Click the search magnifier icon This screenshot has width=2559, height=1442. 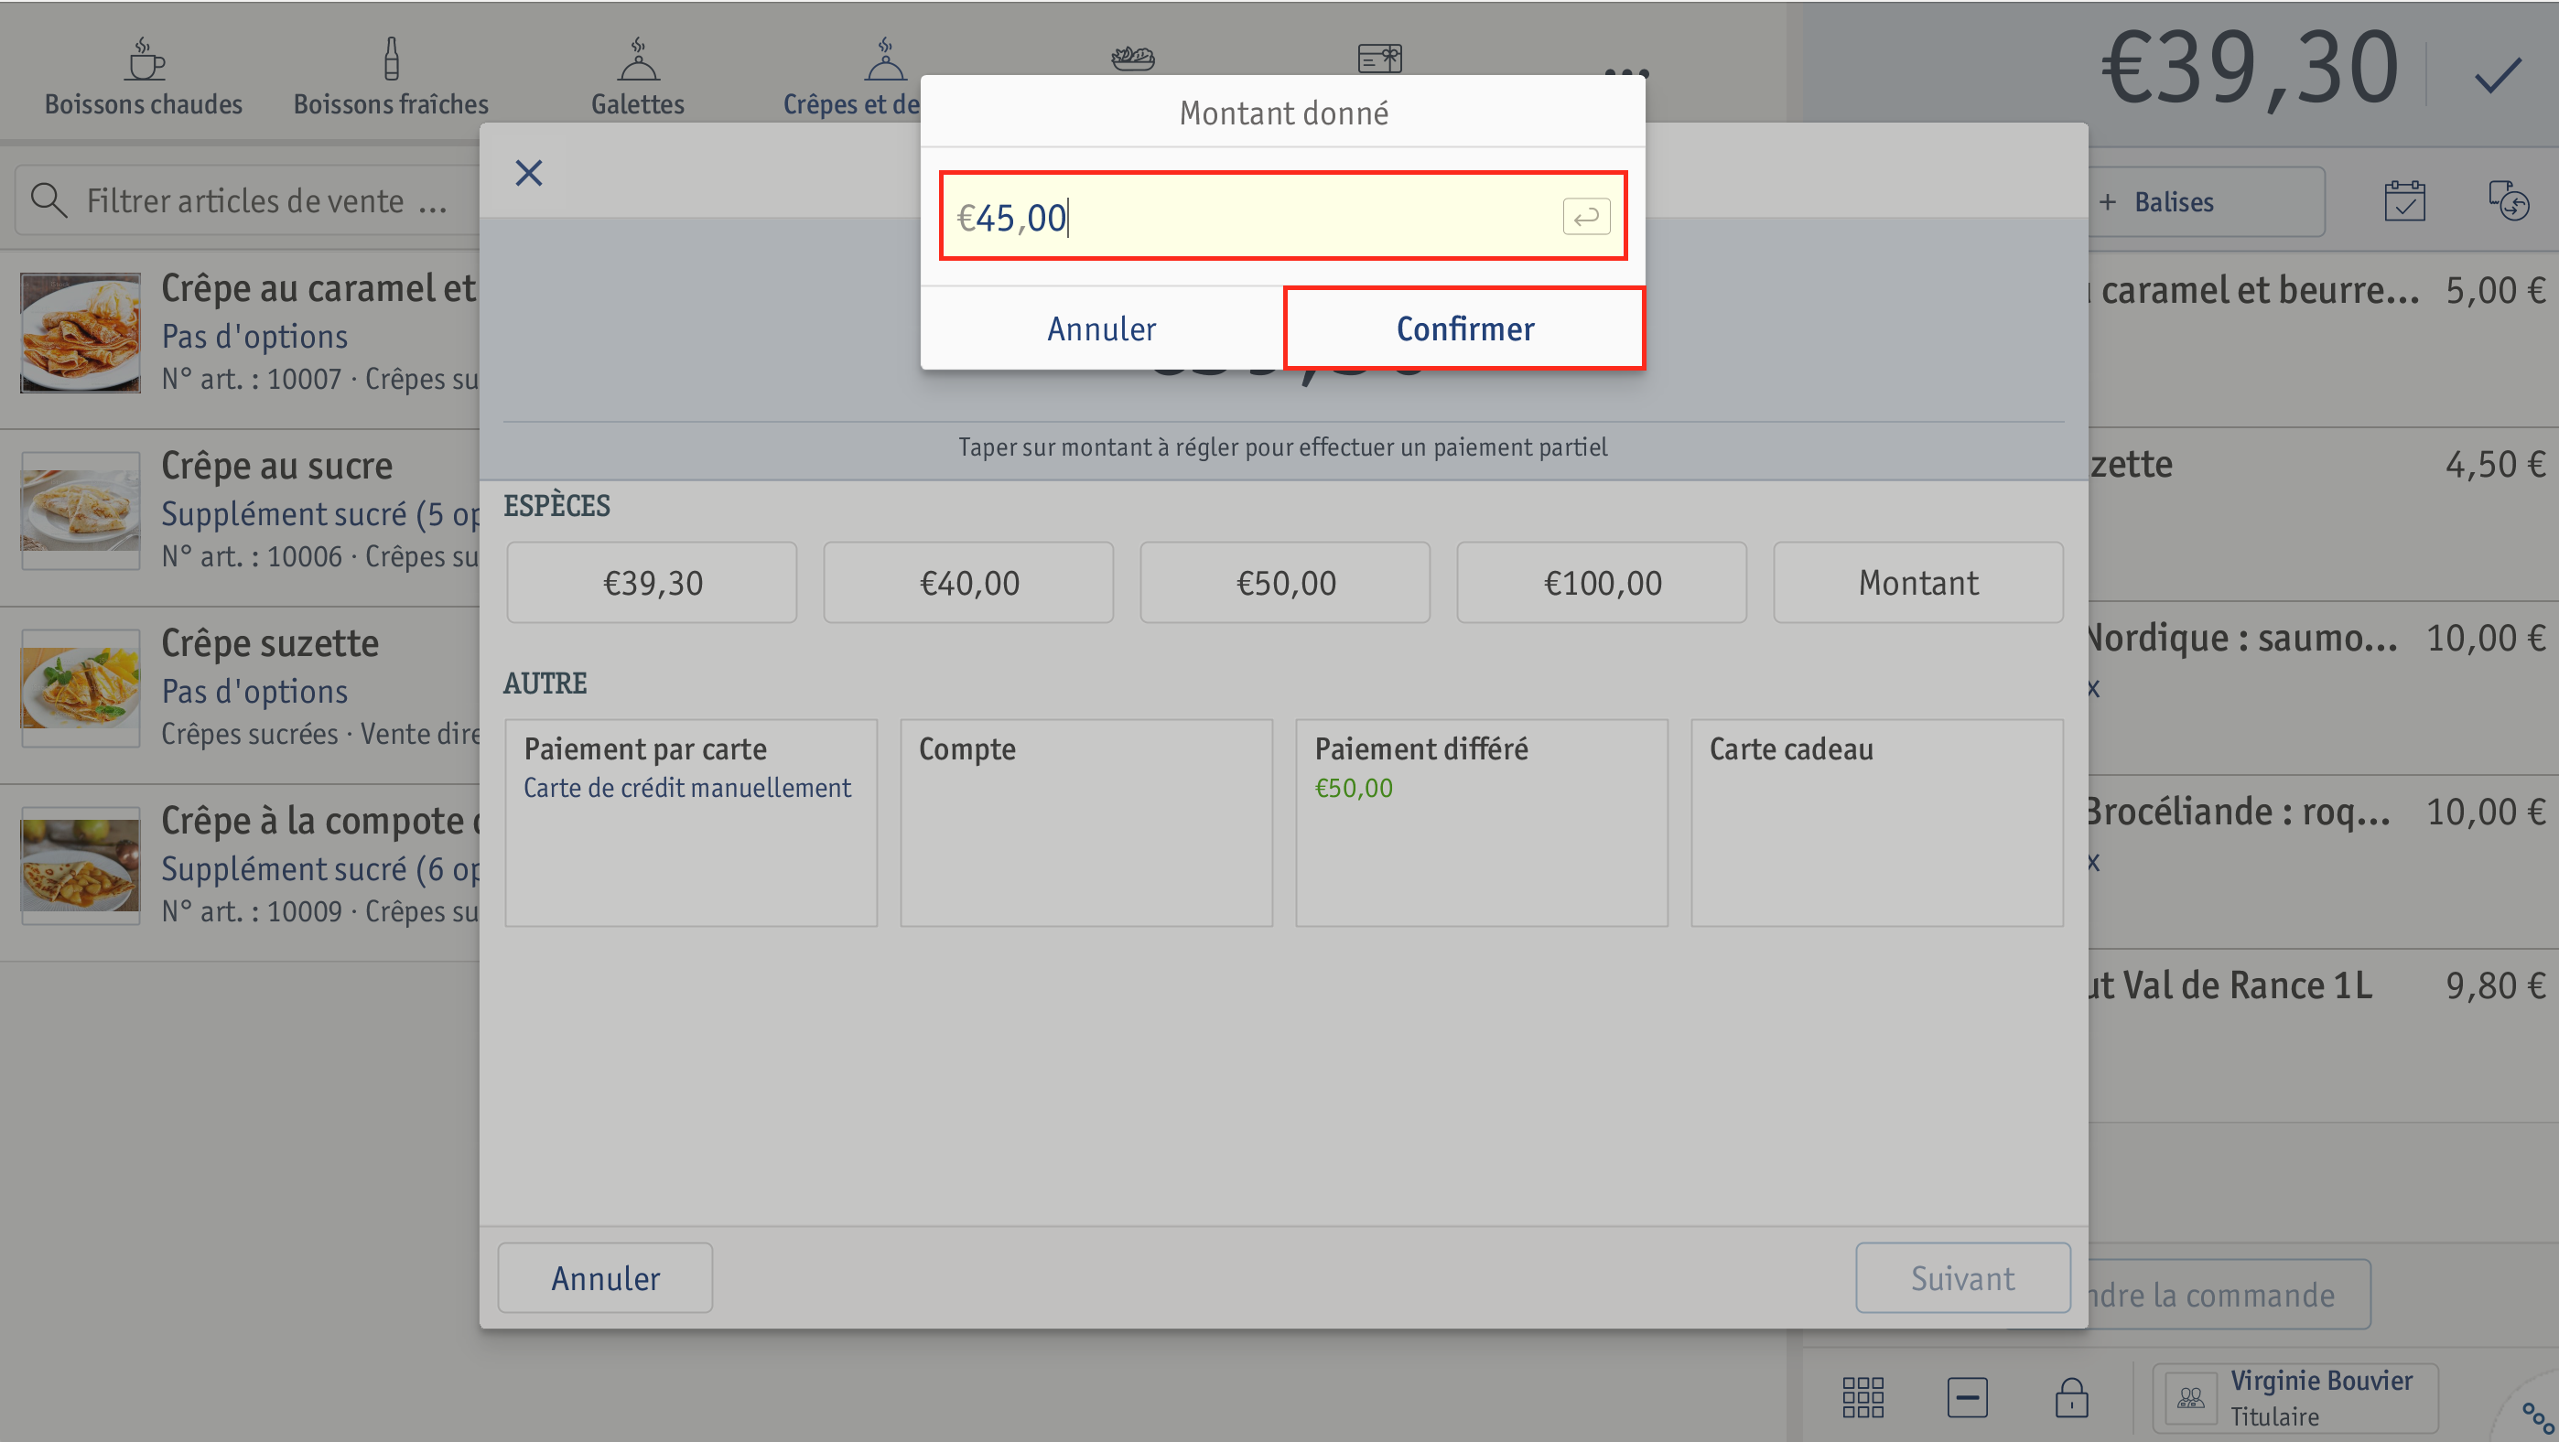coord(49,199)
